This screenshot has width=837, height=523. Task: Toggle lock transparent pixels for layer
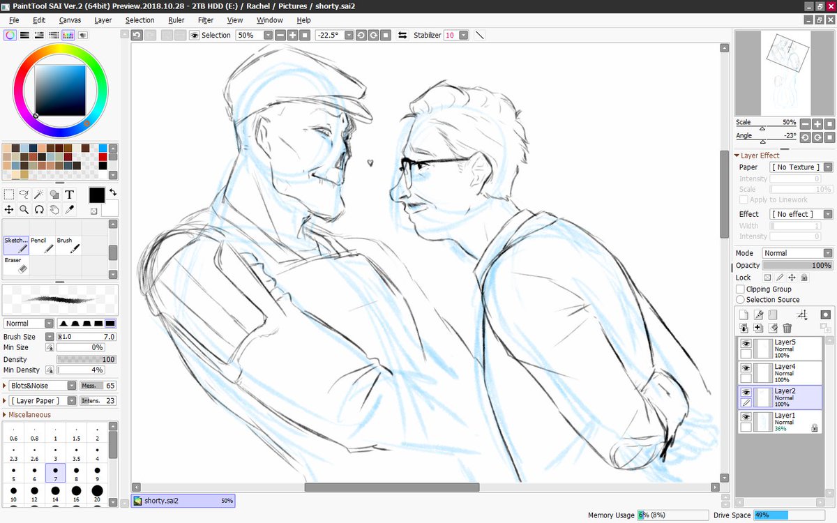click(767, 278)
